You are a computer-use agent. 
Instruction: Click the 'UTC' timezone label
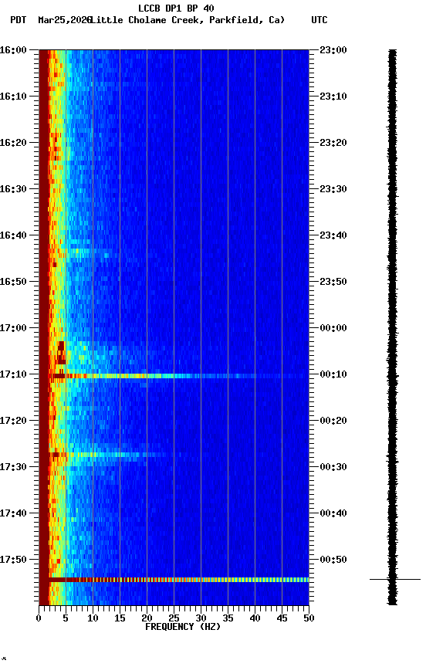tap(319, 20)
